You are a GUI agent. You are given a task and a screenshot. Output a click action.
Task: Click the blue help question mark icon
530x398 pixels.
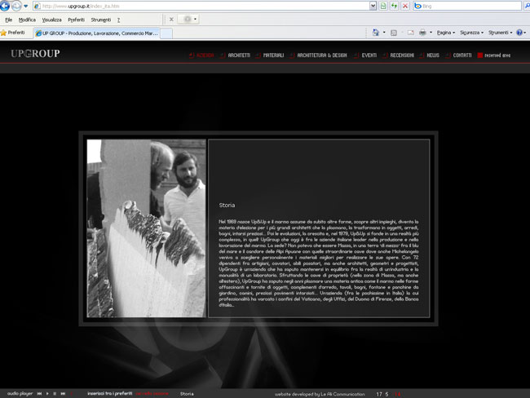tap(519, 33)
